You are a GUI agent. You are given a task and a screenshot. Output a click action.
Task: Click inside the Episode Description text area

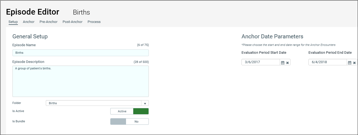pyautogui.click(x=80, y=81)
